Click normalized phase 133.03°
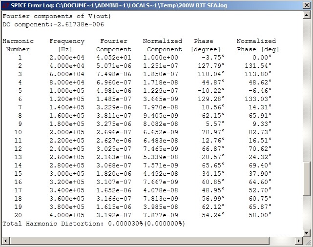Image resolution: width=313 pixels, height=247 pixels. pos(258,99)
